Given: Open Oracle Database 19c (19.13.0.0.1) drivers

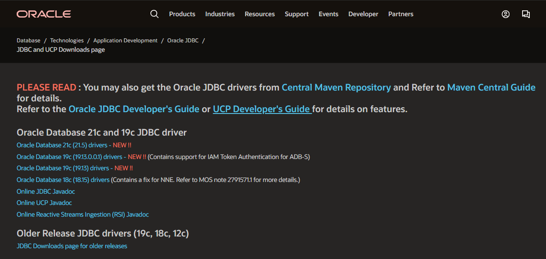Looking at the screenshot, I should pyautogui.click(x=69, y=157).
